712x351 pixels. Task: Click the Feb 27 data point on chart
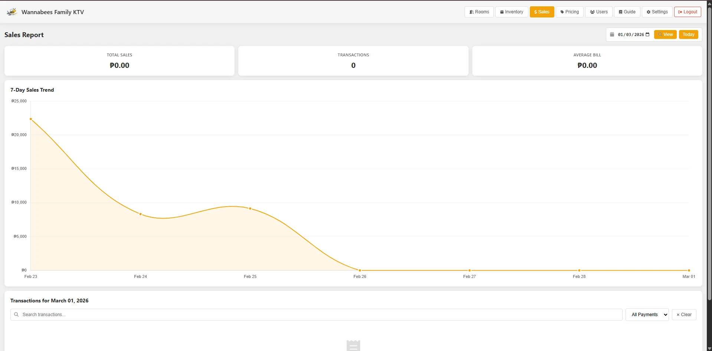click(x=469, y=270)
